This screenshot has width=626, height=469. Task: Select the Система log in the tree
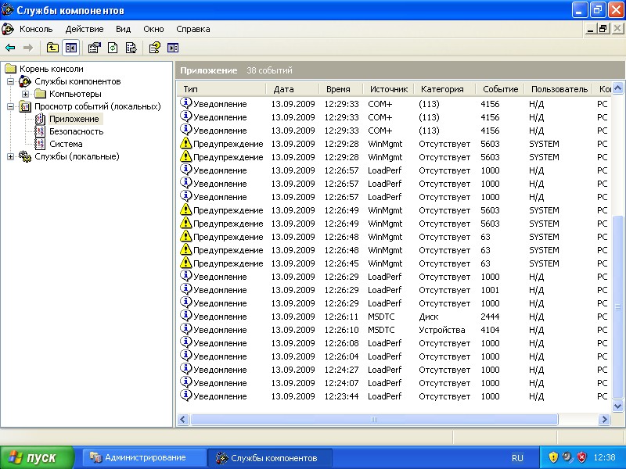click(x=66, y=144)
